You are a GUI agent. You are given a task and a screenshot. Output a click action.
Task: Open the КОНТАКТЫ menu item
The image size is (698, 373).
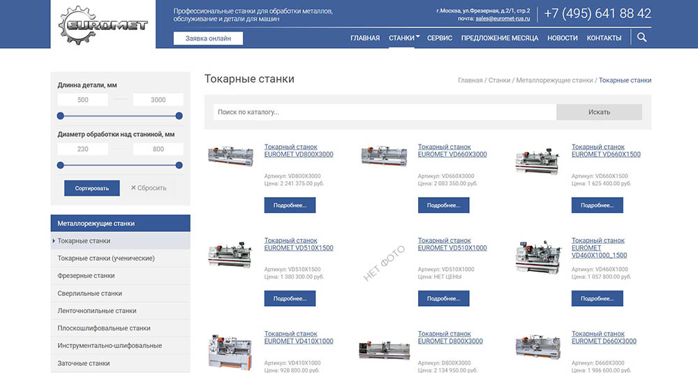click(x=604, y=38)
